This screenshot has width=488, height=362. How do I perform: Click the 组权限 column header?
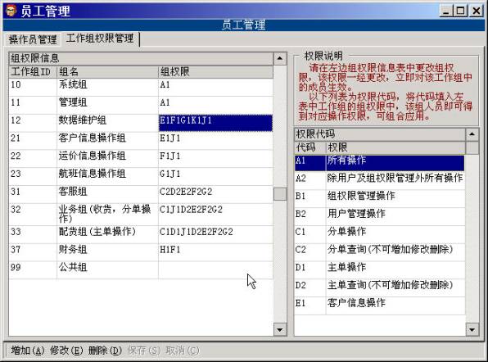[x=215, y=72]
